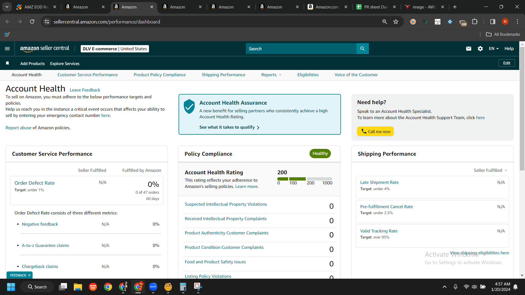Click the Explore Services link
The height and width of the screenshot is (295, 525).
pyautogui.click(x=65, y=64)
